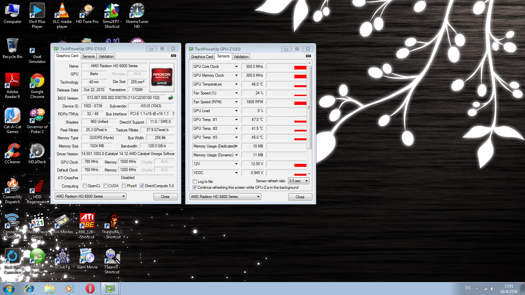Select Graphics Card tab in left GPU-Z window
The image size is (525, 295).
click(x=67, y=56)
